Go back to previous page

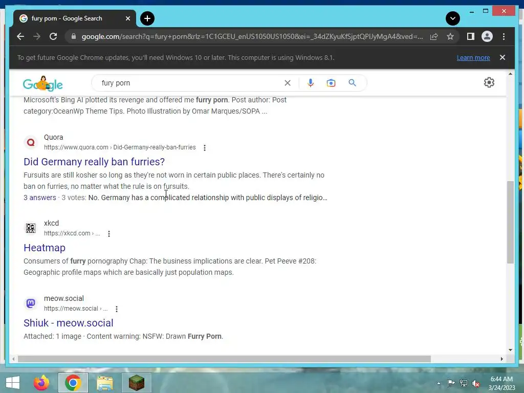(20, 36)
